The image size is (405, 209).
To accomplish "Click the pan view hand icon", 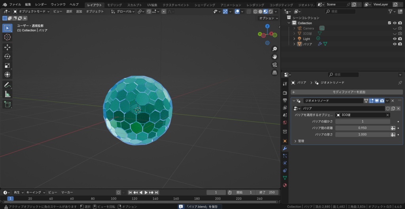I will pyautogui.click(x=274, y=57).
